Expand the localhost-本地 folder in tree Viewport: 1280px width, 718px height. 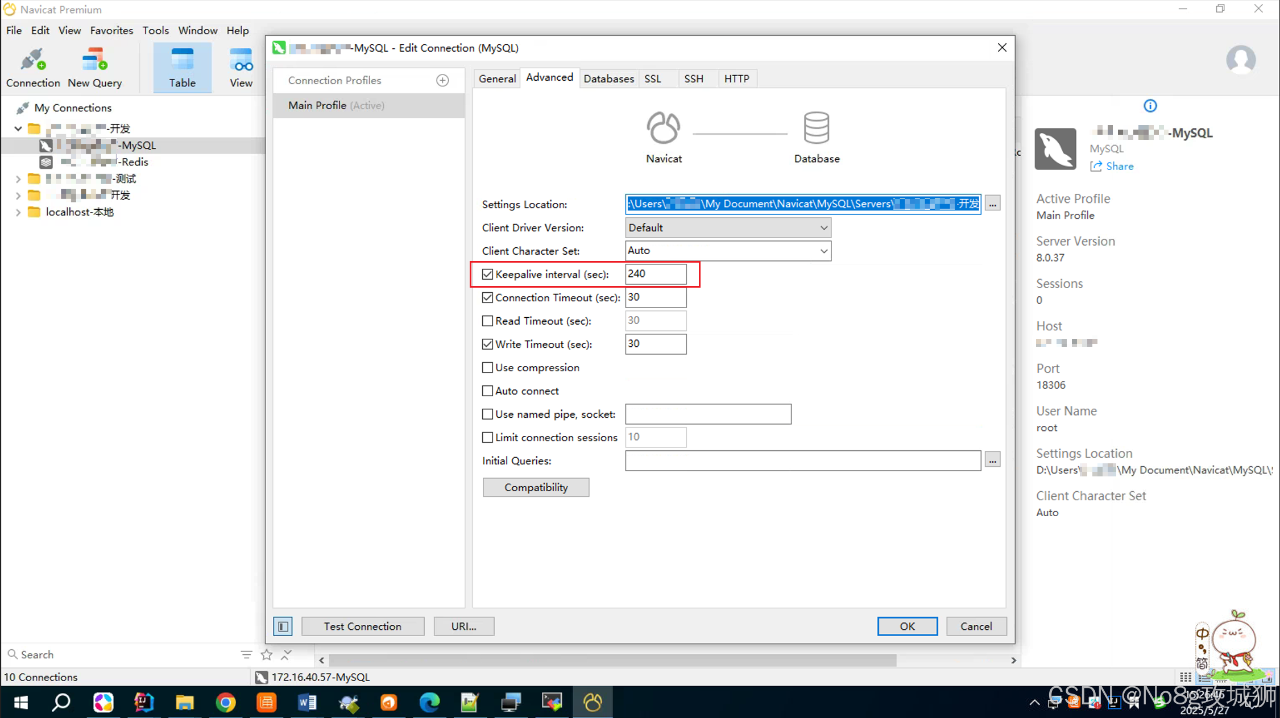coord(18,212)
